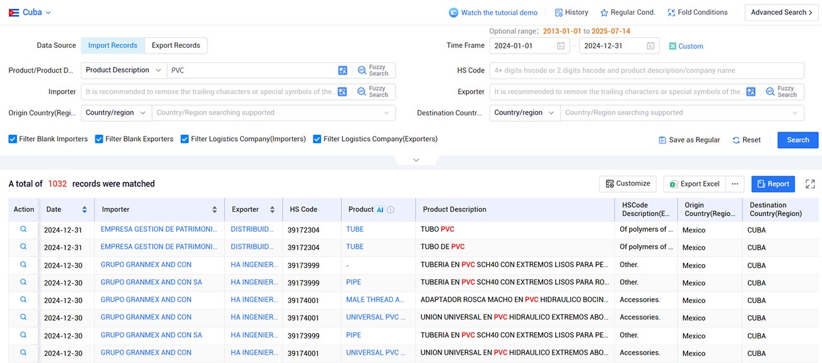The image size is (822, 363).
Task: Toggle Filter Blank Exporters checkbox
Action: pos(99,139)
